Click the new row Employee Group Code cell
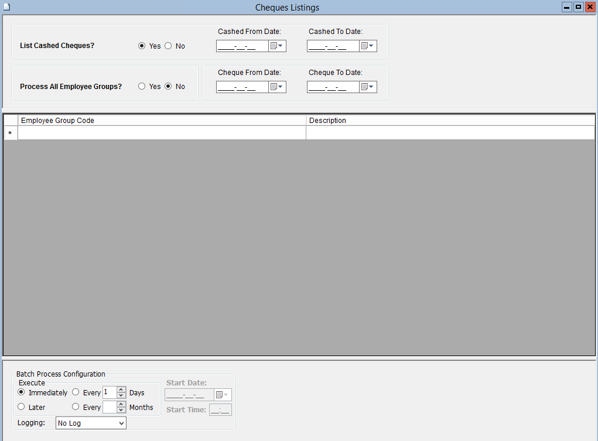 point(162,134)
